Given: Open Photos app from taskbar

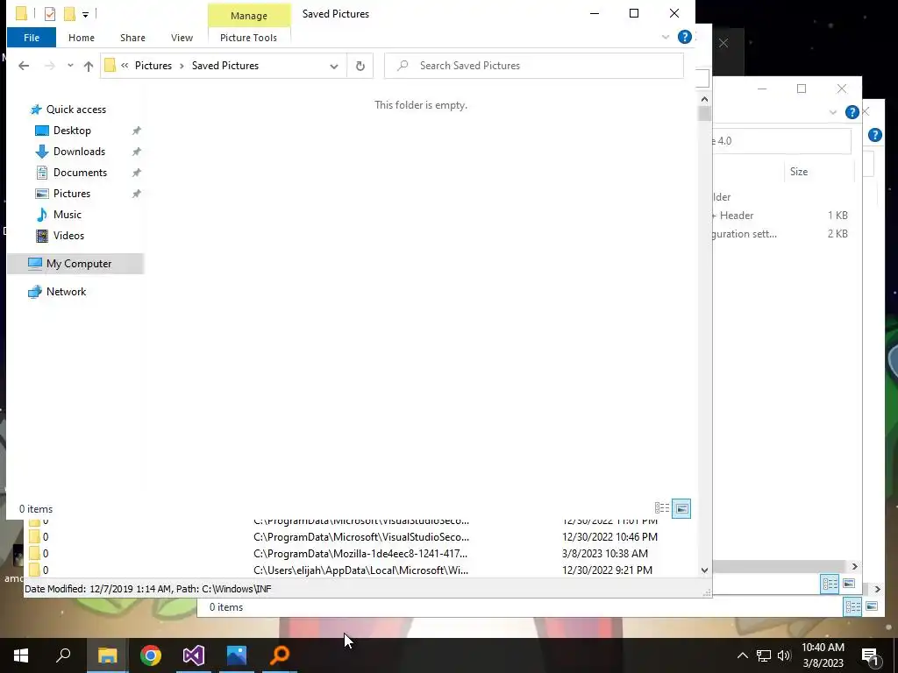Looking at the screenshot, I should [237, 655].
